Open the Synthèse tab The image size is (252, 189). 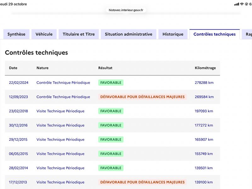point(16,34)
